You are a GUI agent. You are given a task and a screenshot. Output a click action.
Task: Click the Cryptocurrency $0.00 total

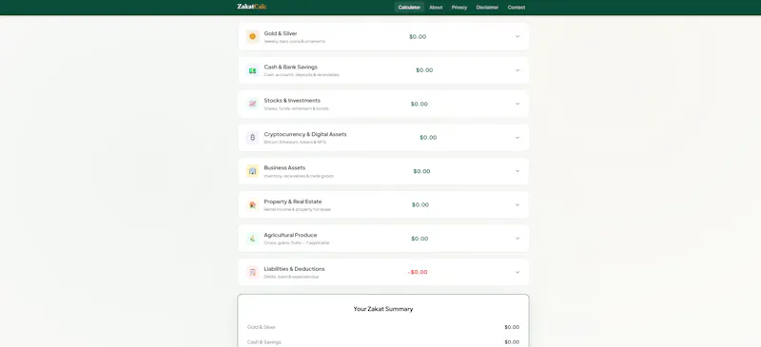tap(428, 138)
